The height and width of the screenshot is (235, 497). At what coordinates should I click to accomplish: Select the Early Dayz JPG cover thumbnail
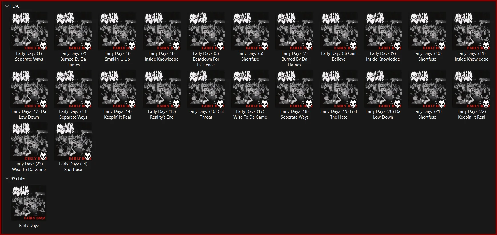point(29,203)
